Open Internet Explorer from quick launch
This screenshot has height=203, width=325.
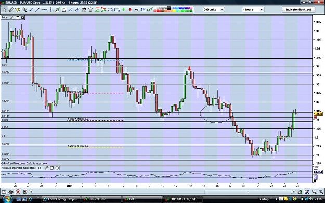[30, 199]
